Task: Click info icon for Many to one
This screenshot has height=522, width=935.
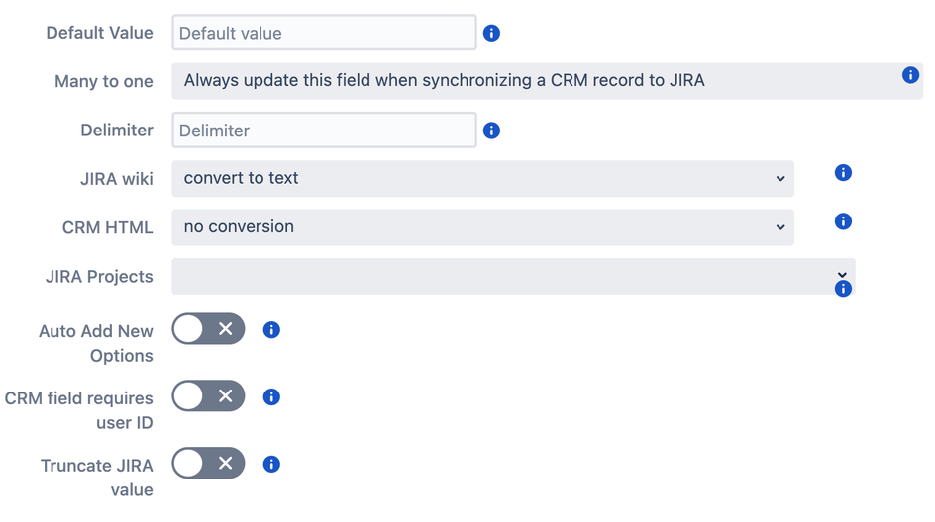Action: coord(910,75)
